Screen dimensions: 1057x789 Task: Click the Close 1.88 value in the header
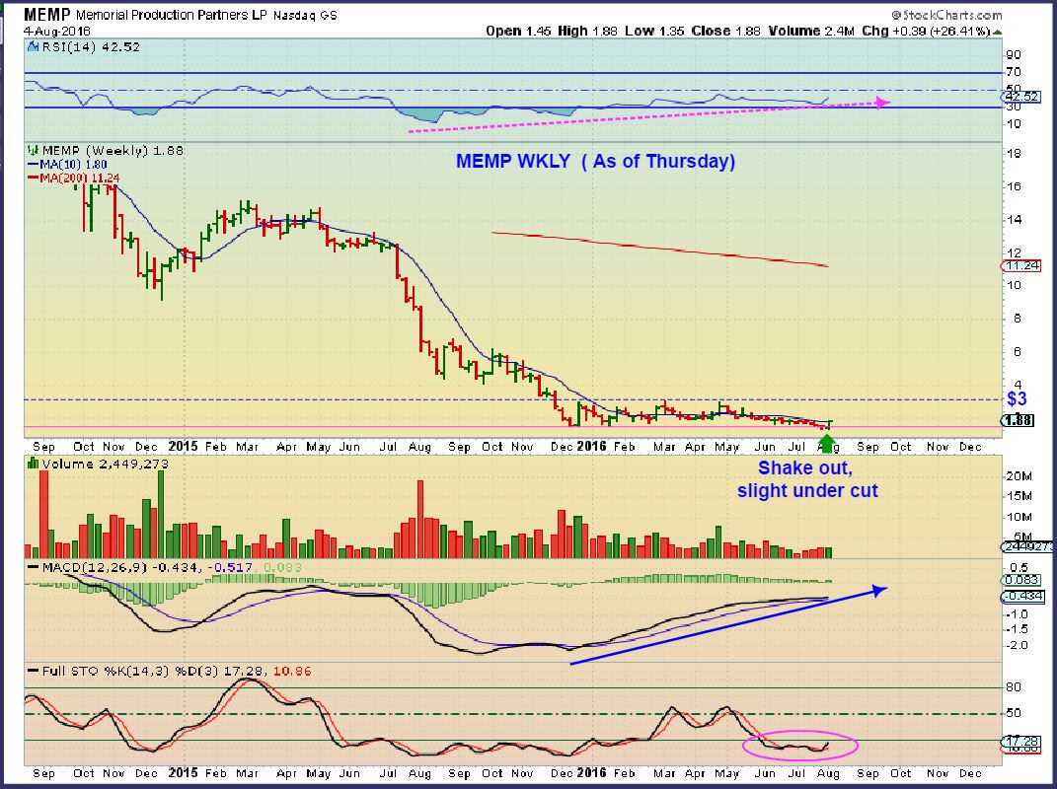(725, 31)
